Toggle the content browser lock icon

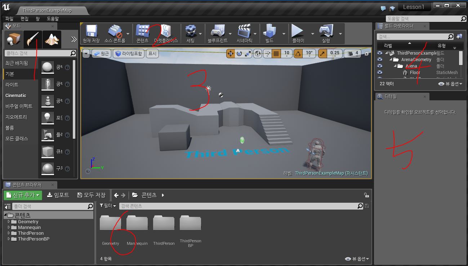366,195
